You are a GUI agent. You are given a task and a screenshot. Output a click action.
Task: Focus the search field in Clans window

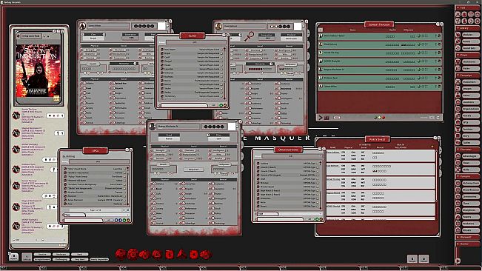[x=184, y=105]
